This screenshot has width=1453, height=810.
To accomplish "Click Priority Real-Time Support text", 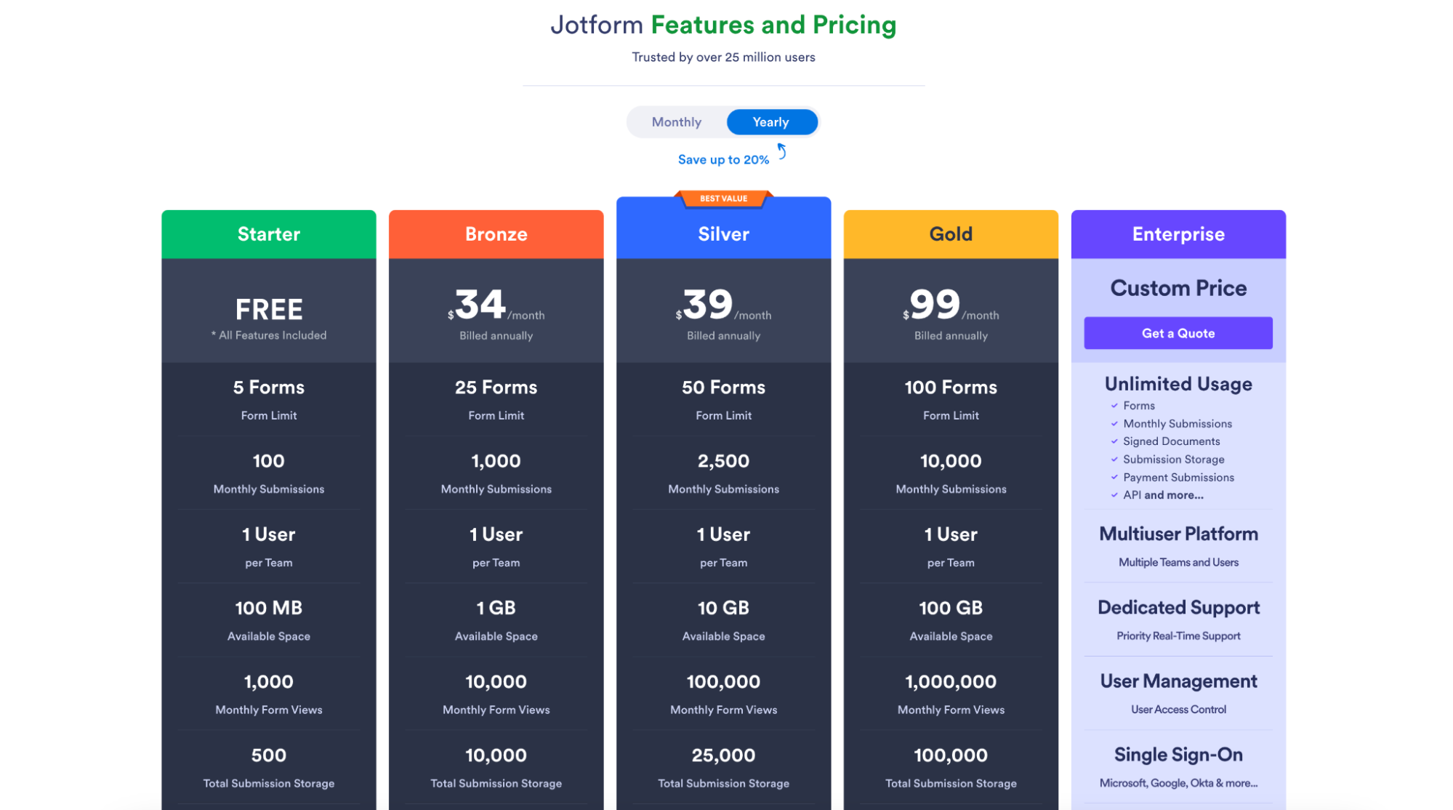I will (x=1178, y=636).
